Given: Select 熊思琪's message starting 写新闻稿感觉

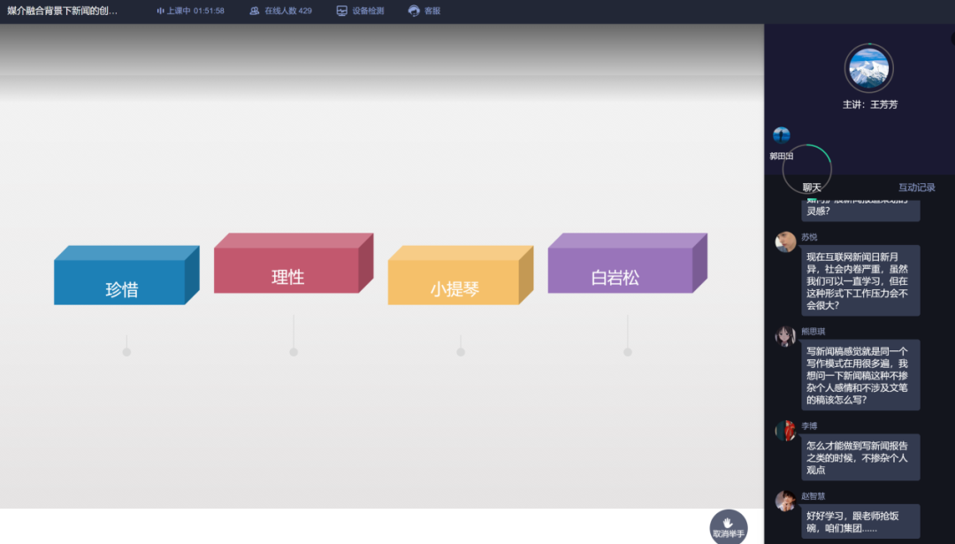Looking at the screenshot, I should (x=860, y=375).
